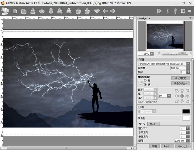
Task: Adjust the 割り付け pages stepper
Action: click(x=188, y=128)
